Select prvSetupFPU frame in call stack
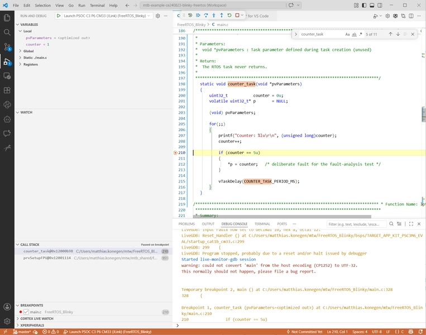This screenshot has height=335, width=426. coord(93,258)
